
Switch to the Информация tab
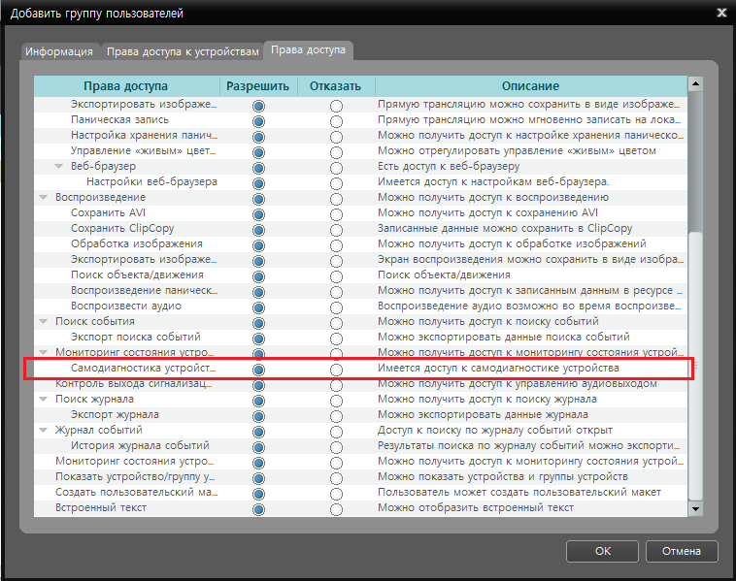point(59,51)
